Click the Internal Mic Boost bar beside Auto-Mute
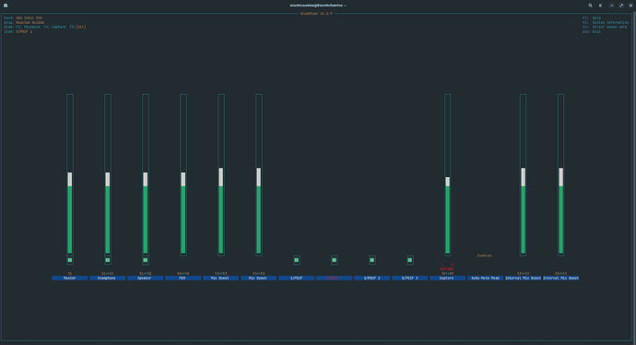Screen dimensions: 636x345 point(523,174)
